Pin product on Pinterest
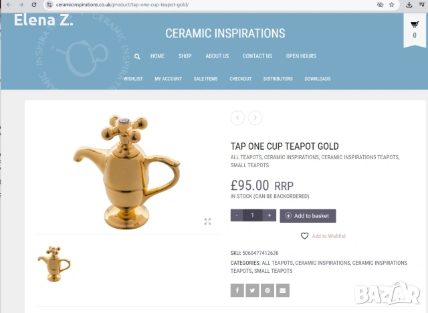The image size is (428, 313). pos(267,290)
